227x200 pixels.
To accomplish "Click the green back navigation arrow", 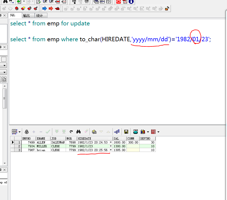I will tap(19, 2).
